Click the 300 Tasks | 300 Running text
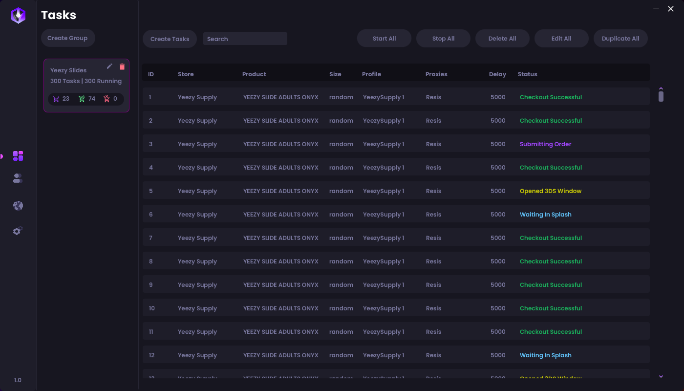This screenshot has width=684, height=391. point(86,81)
